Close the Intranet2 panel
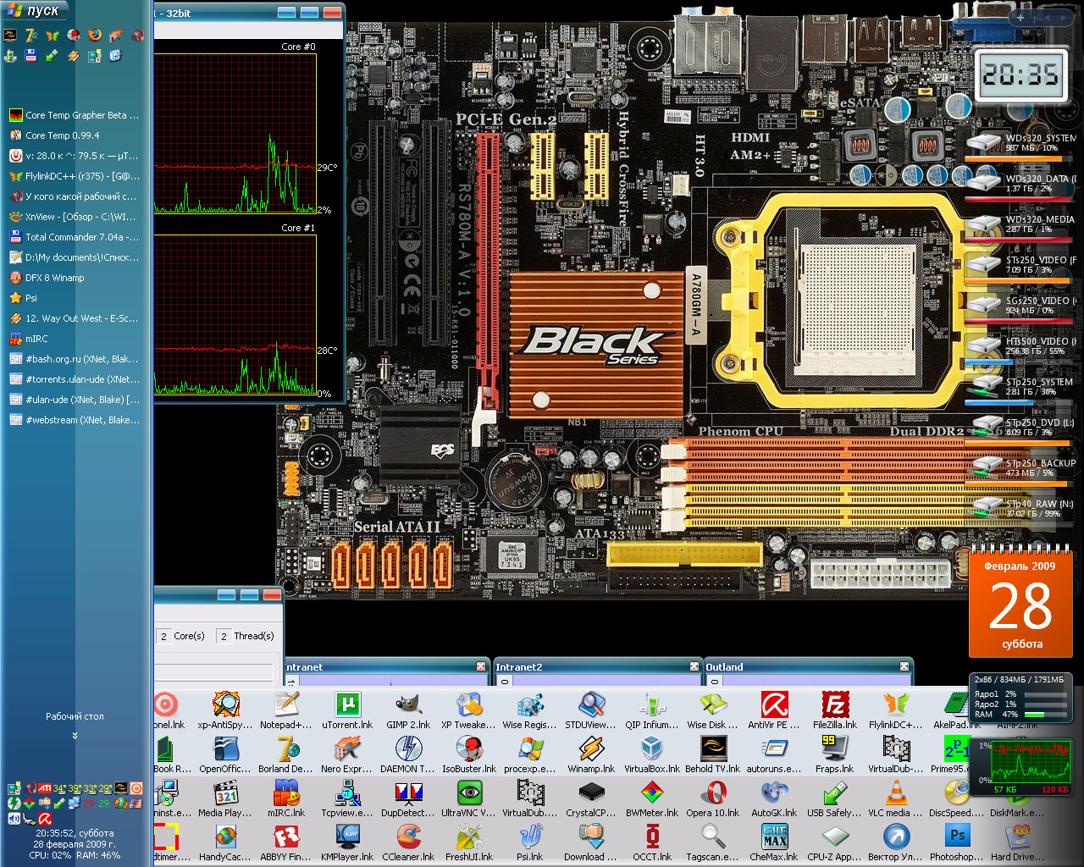The height and width of the screenshot is (867, 1084). [694, 666]
